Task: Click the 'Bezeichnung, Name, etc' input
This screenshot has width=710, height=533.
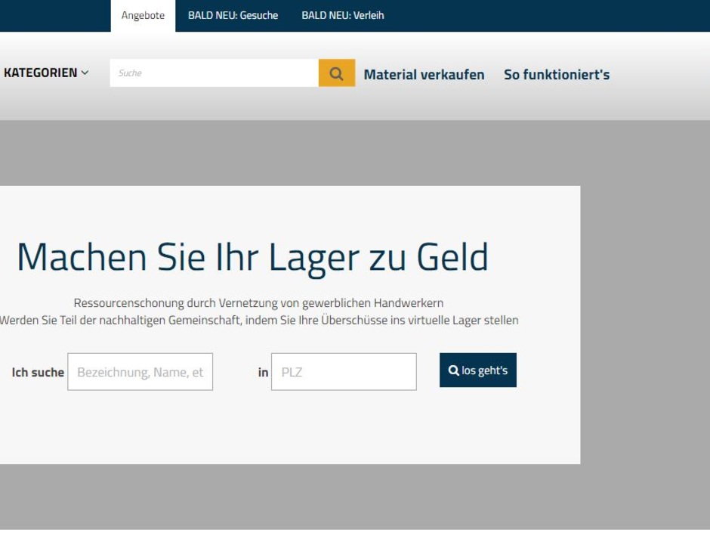Action: (140, 371)
